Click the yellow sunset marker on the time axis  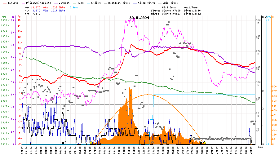(205, 143)
